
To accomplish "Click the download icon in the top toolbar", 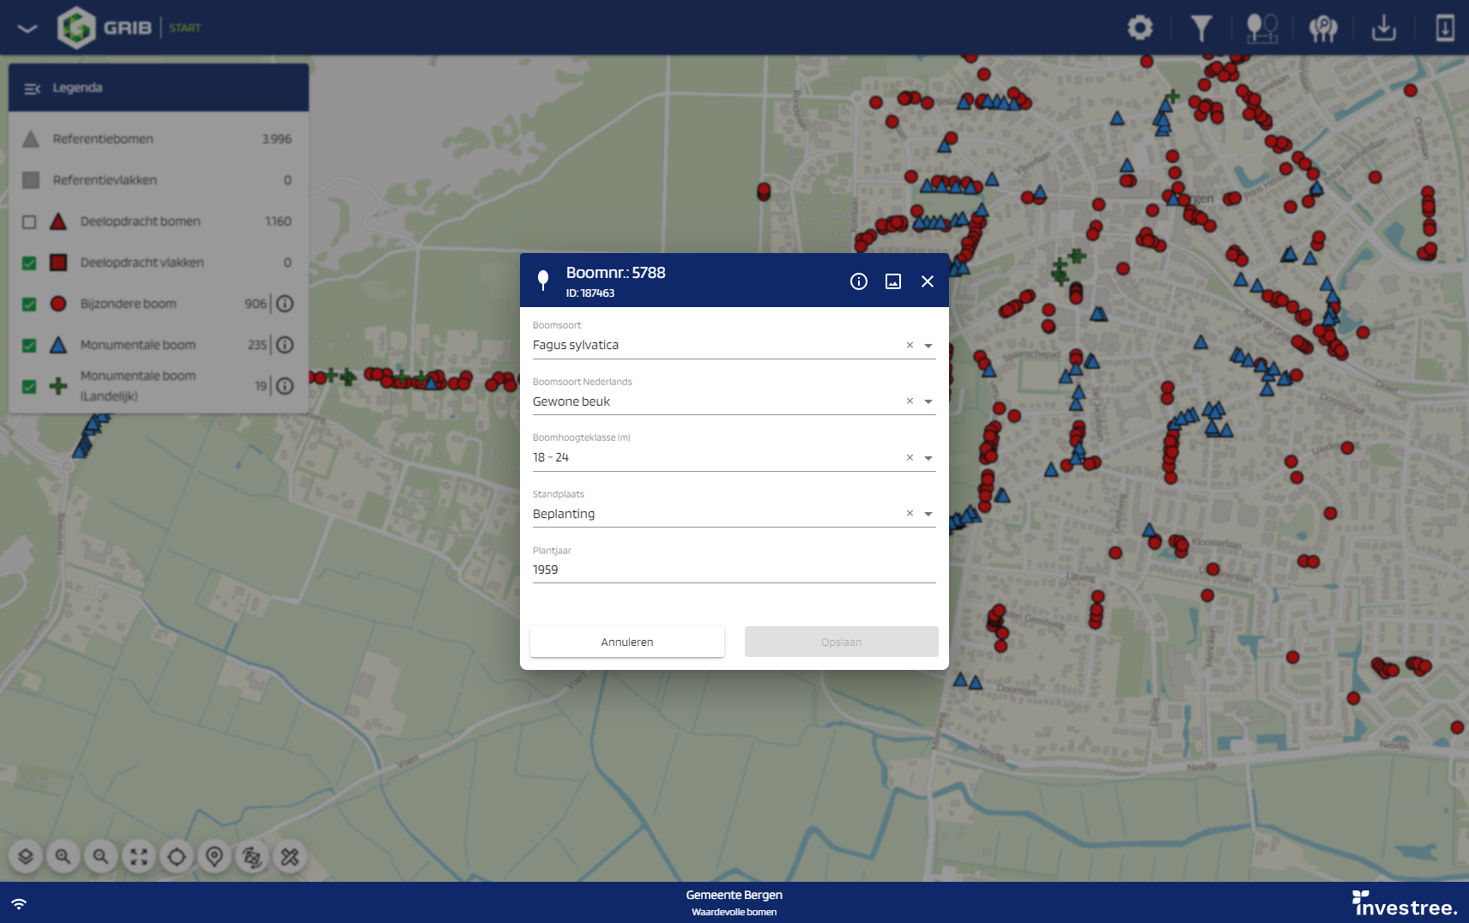I will click(x=1385, y=27).
